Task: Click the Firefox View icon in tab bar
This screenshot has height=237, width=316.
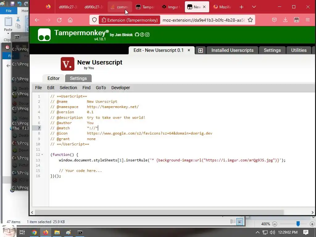Action: (x=48, y=7)
